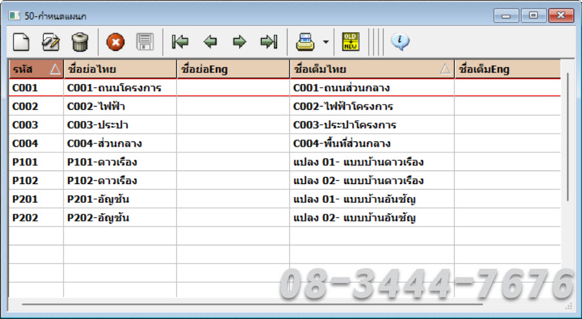The height and width of the screenshot is (319, 582).
Task: Click the vertical scrollbar thumb
Action: [x=568, y=138]
